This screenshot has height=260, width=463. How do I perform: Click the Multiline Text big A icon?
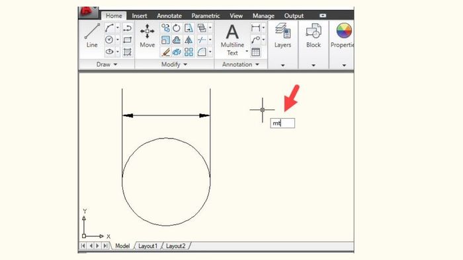(x=232, y=32)
